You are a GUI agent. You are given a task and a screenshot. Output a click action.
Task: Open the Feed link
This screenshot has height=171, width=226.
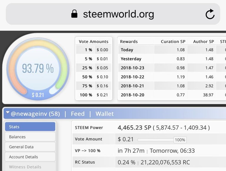78,114
